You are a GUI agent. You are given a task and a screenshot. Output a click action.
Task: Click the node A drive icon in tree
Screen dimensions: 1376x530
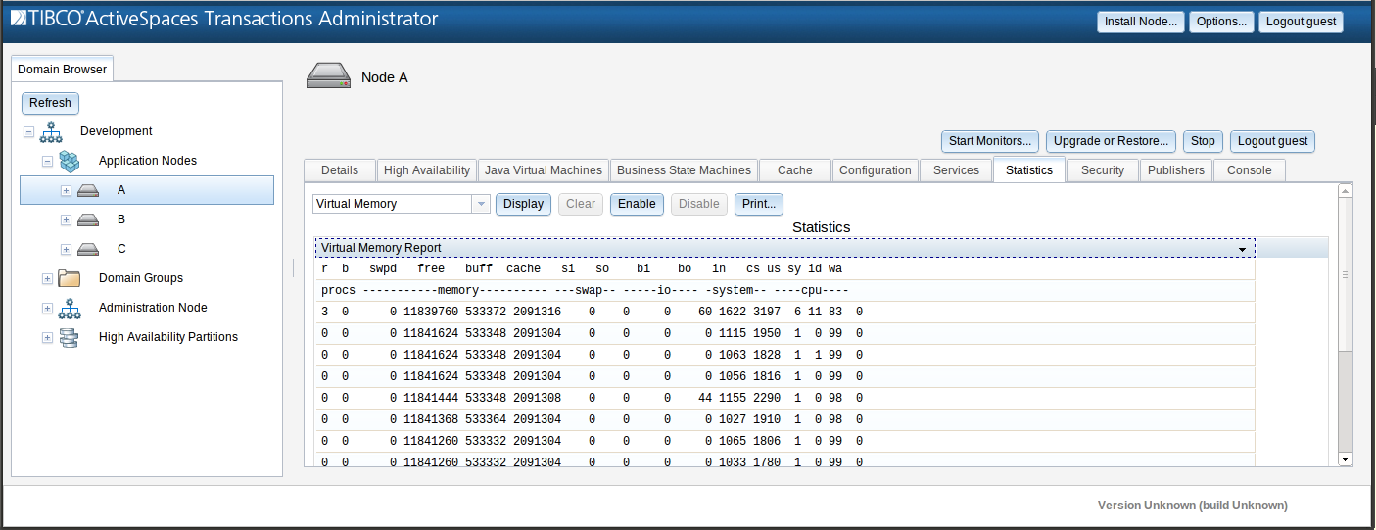[x=88, y=190]
